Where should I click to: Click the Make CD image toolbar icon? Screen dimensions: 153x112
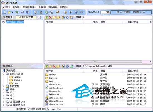pyautogui.click(x=35, y=12)
